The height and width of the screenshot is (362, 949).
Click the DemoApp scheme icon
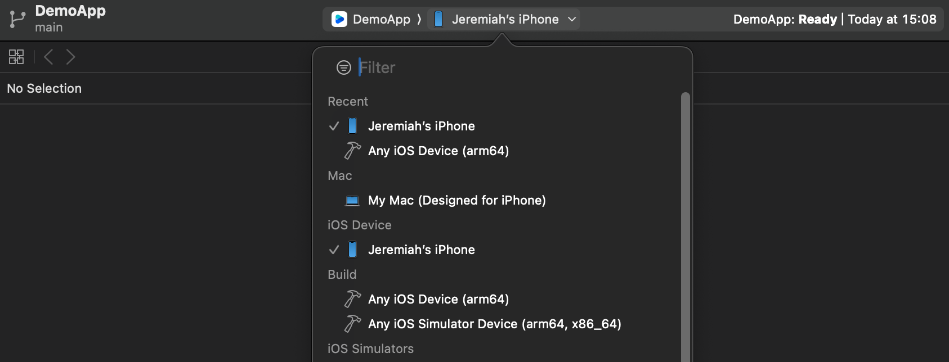point(339,19)
